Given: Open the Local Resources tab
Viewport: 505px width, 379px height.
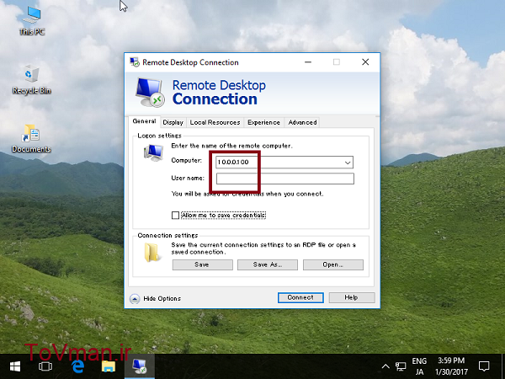Looking at the screenshot, I should click(215, 122).
